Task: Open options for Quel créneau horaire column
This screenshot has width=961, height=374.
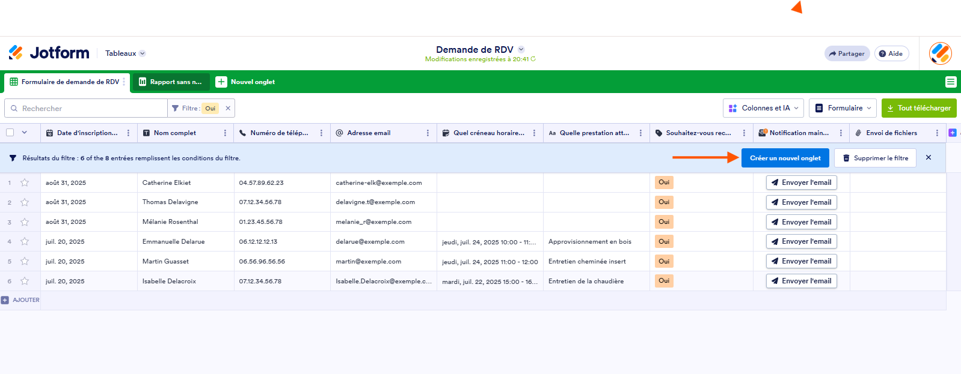Action: click(x=534, y=133)
